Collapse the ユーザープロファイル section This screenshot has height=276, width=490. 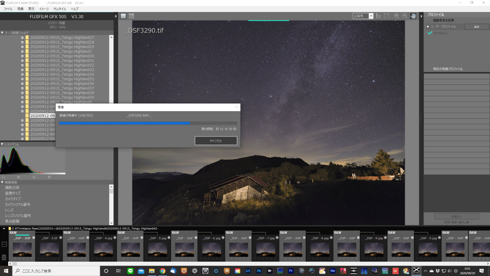click(x=428, y=26)
